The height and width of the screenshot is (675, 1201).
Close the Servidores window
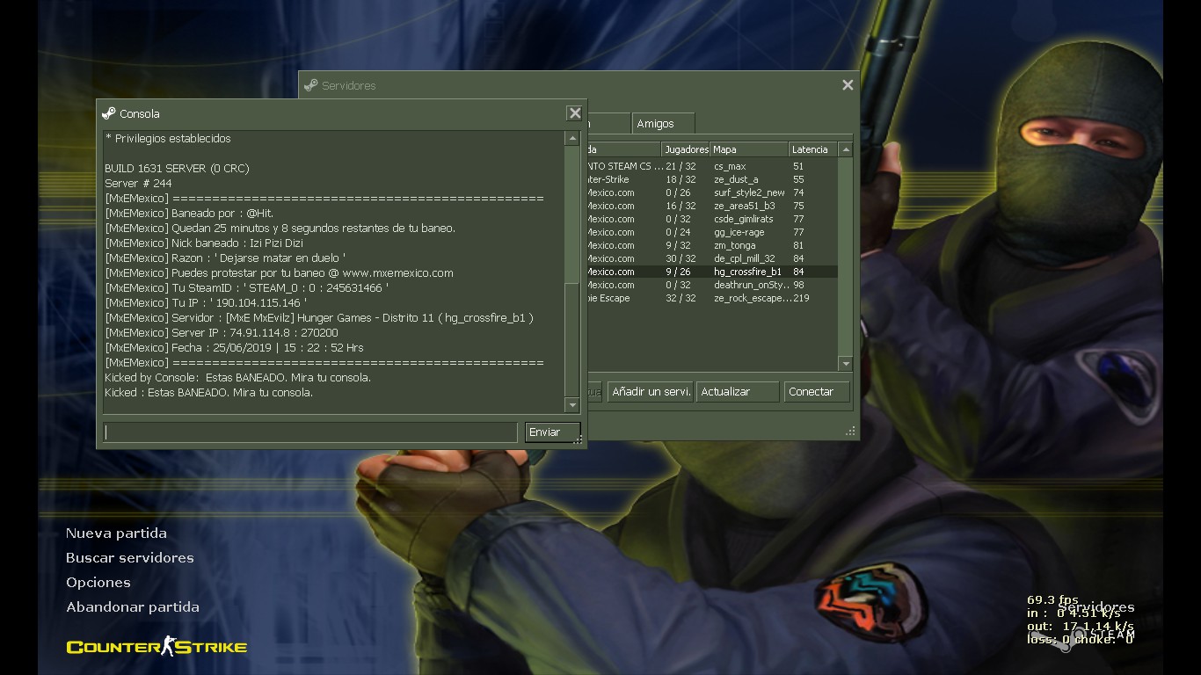tap(848, 85)
